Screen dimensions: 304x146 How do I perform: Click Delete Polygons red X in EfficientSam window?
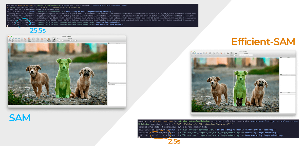[x=221, y=53]
